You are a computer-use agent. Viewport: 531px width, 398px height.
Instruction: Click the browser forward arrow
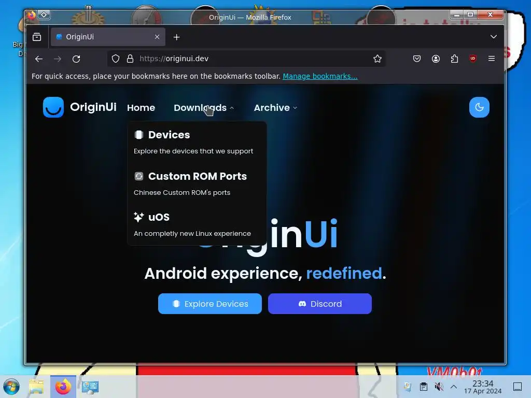click(58, 59)
